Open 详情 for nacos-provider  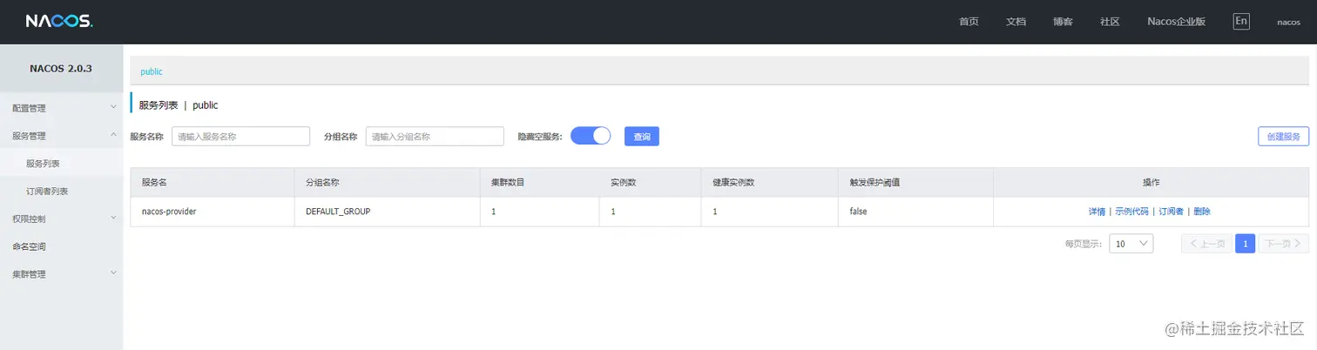1097,212
